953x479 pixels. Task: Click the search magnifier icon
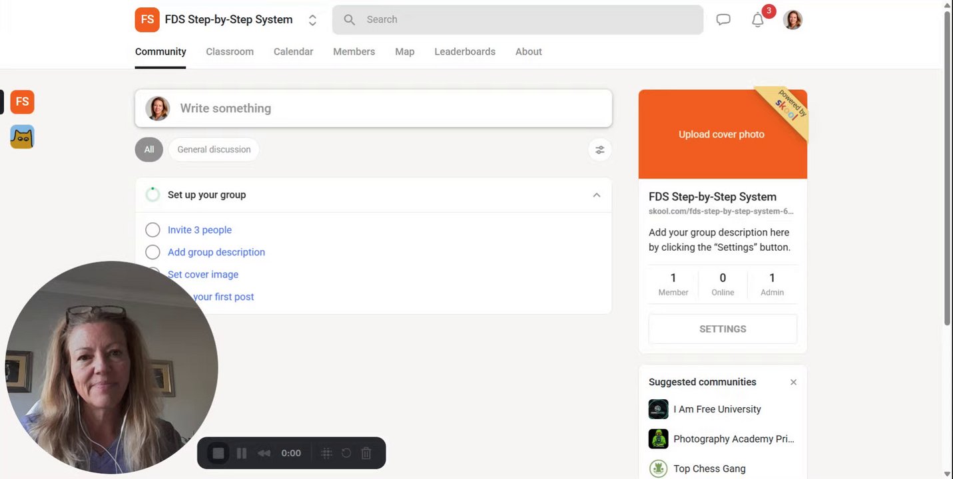click(349, 20)
